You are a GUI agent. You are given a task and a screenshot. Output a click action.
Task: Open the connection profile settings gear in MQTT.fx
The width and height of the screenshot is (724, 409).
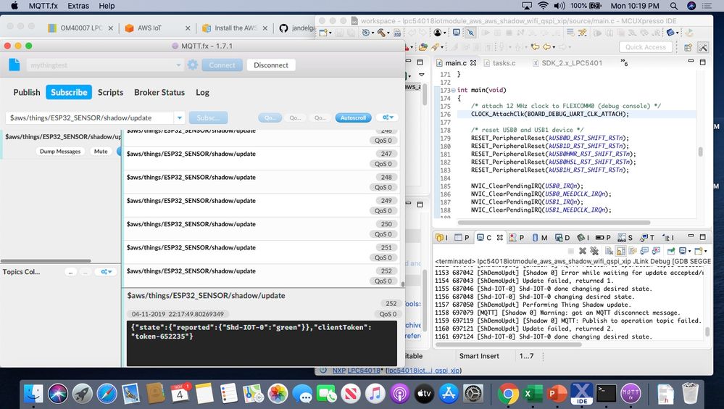pyautogui.click(x=193, y=65)
